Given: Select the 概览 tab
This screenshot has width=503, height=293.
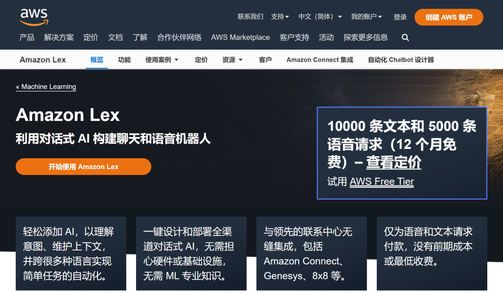Looking at the screenshot, I should coord(97,60).
